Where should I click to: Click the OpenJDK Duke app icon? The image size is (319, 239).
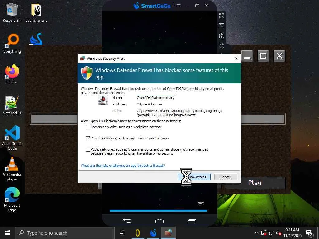click(x=103, y=101)
